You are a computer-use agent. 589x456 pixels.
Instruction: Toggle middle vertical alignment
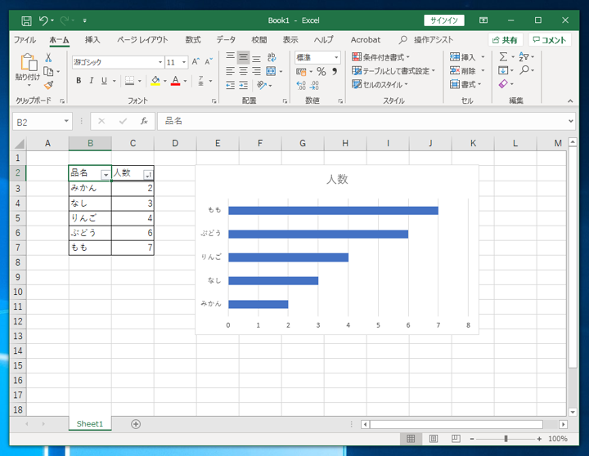[244, 57]
